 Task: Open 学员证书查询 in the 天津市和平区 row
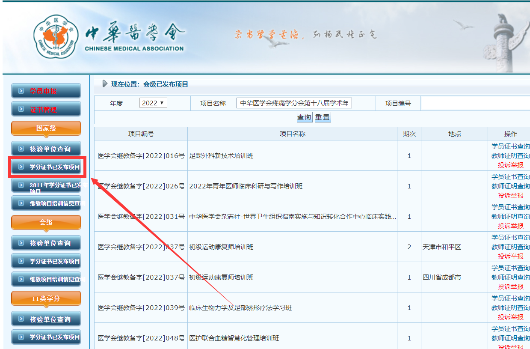point(510,238)
